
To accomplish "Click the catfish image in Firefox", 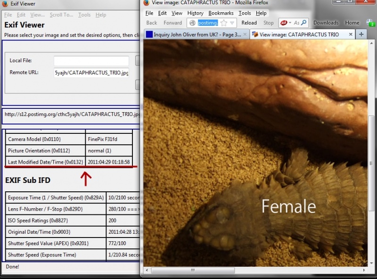I will click(x=255, y=153).
